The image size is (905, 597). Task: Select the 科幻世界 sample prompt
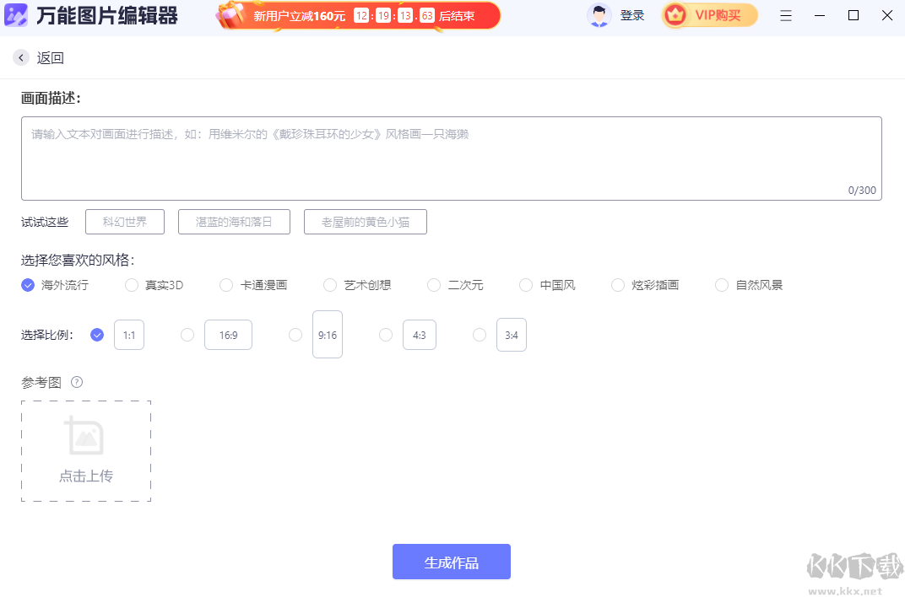(124, 221)
